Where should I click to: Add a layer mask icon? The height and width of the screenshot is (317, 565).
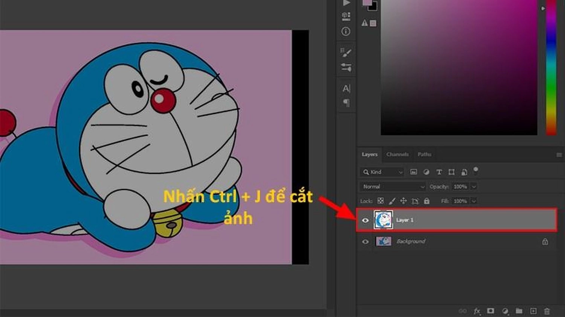490,311
